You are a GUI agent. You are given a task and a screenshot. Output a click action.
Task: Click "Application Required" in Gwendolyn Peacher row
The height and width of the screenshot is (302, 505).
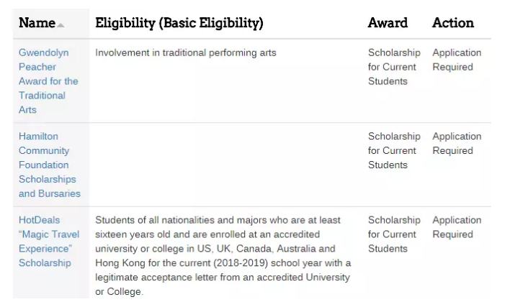(457, 60)
